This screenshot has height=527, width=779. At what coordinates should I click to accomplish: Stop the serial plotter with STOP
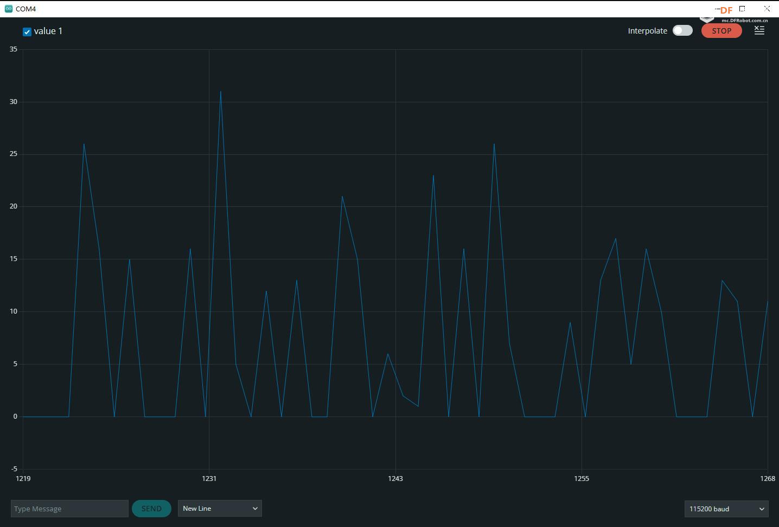721,31
